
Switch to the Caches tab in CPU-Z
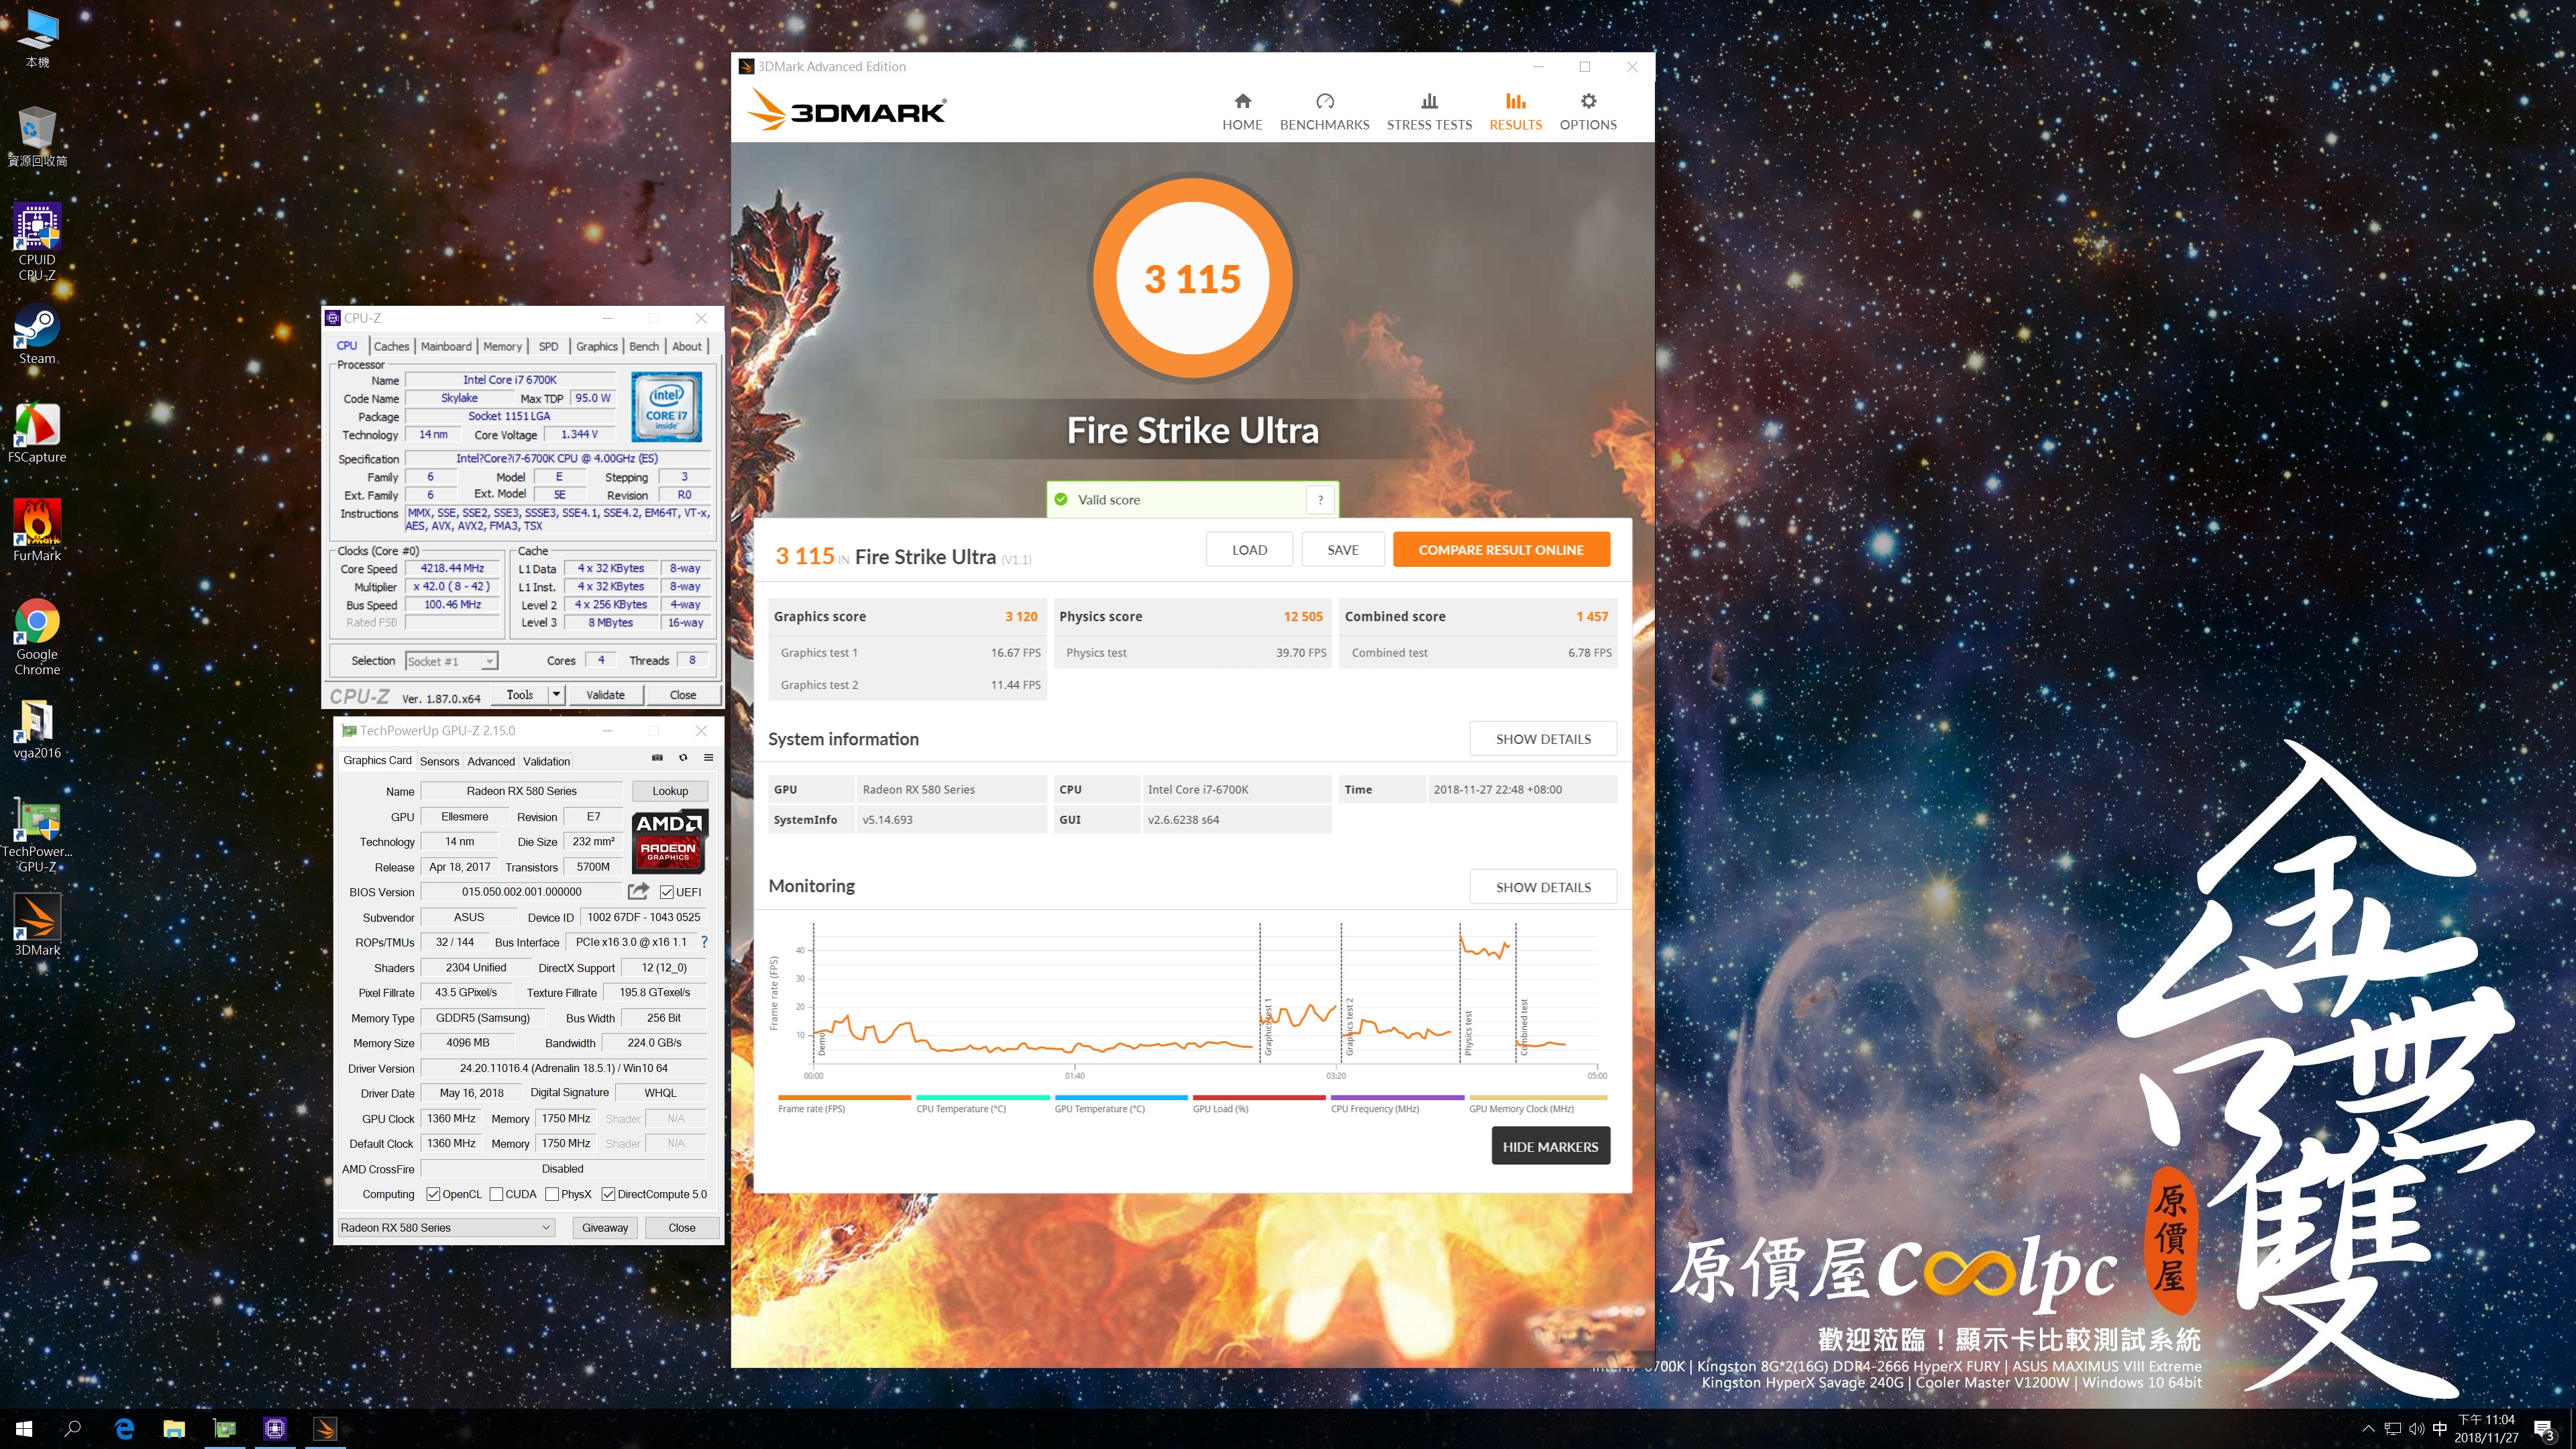coord(391,346)
